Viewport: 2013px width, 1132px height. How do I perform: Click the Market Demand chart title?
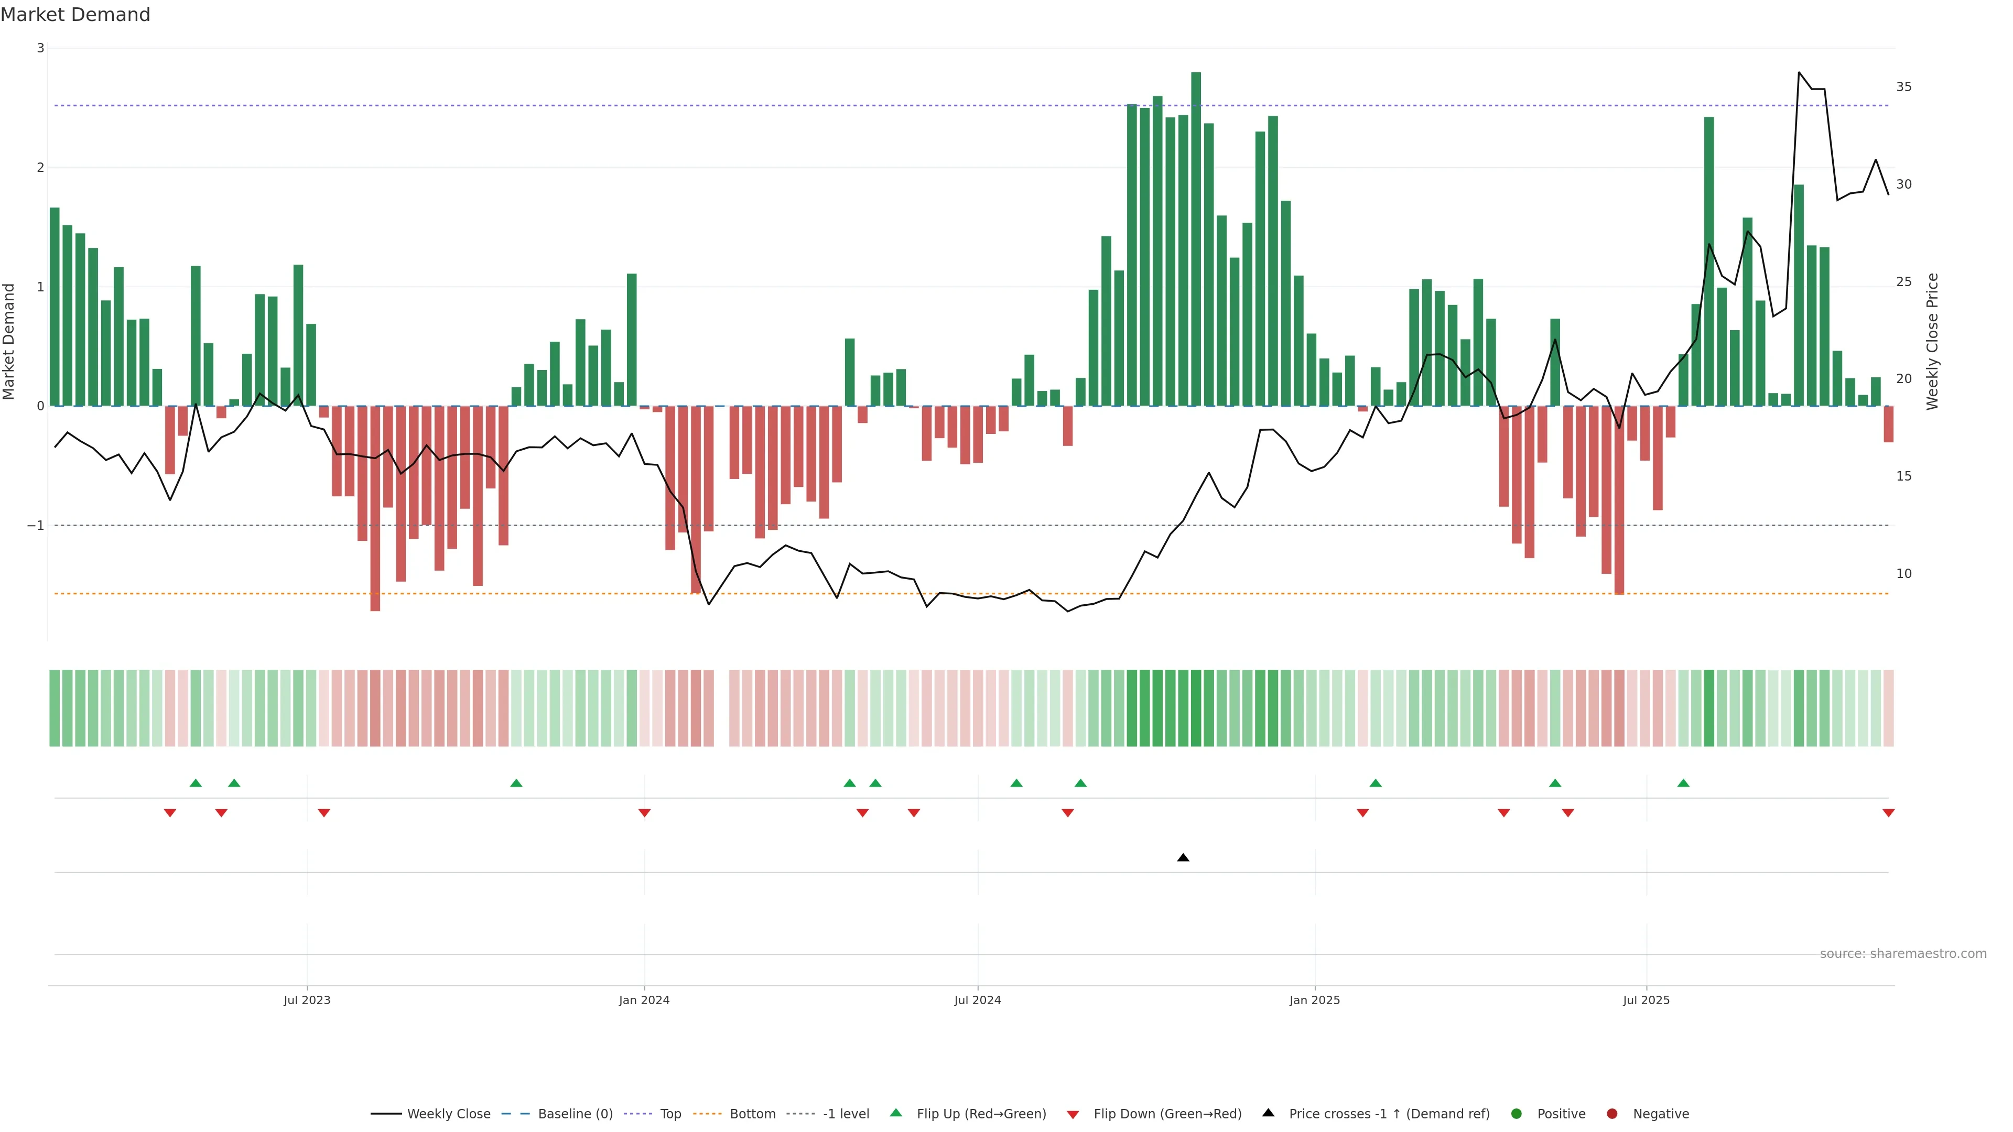(x=75, y=15)
